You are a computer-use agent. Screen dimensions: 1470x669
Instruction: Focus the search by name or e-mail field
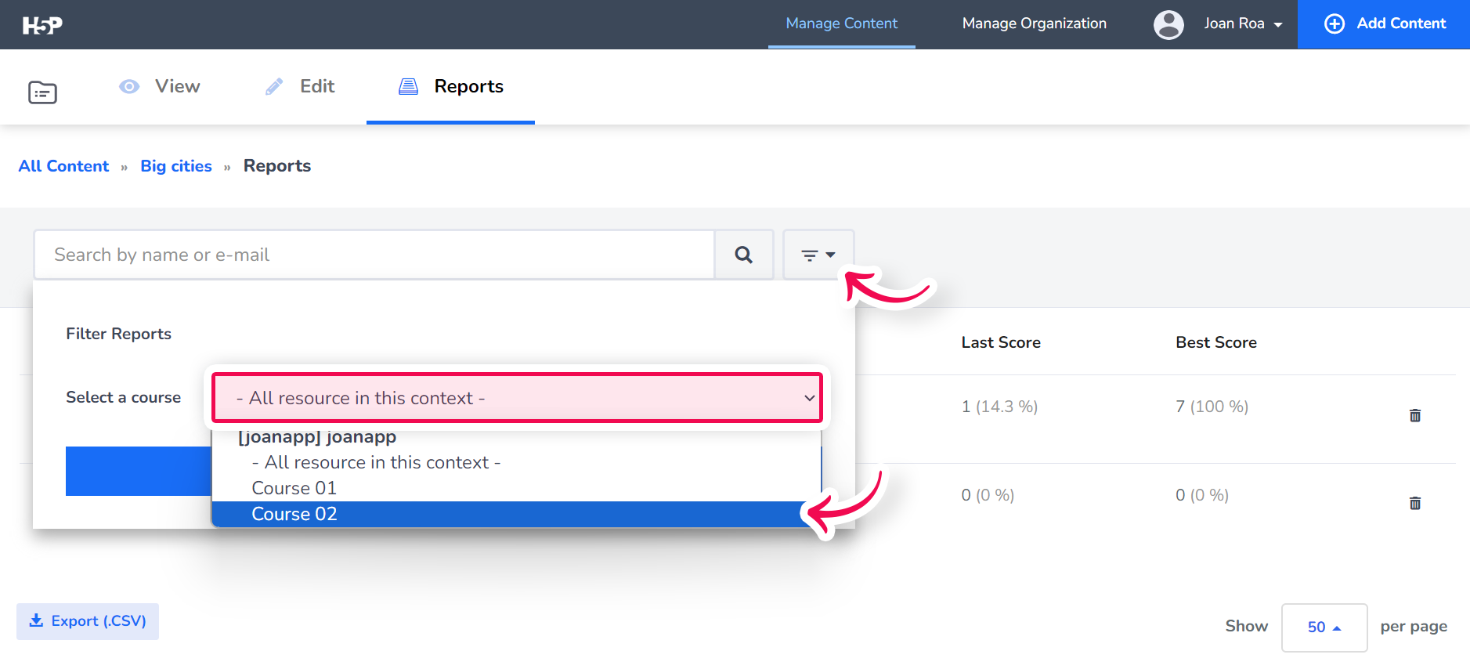374,255
